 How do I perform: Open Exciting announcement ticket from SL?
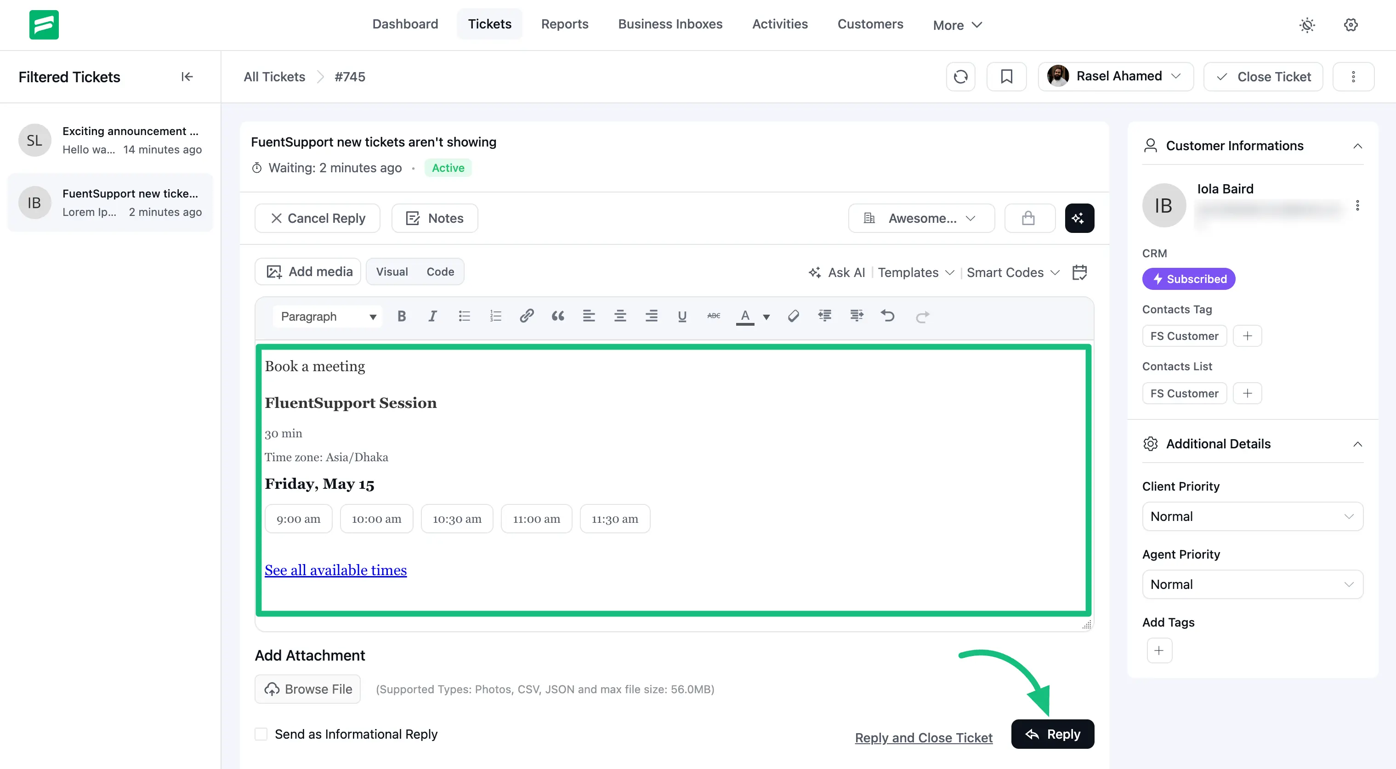click(x=110, y=141)
